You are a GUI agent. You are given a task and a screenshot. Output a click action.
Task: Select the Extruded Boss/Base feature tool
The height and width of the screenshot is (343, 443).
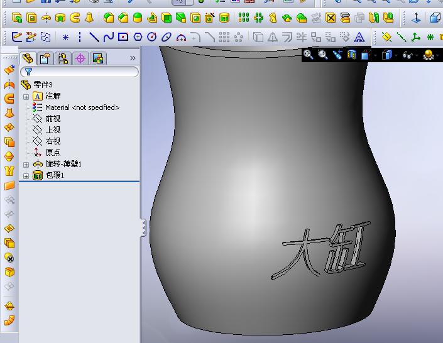point(17,18)
